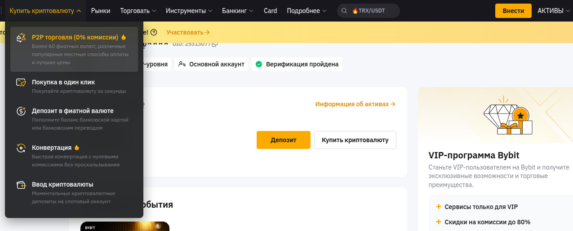Click the VIP-программа Bybit heading
Screen dimensions: 573x231
[x=474, y=156]
